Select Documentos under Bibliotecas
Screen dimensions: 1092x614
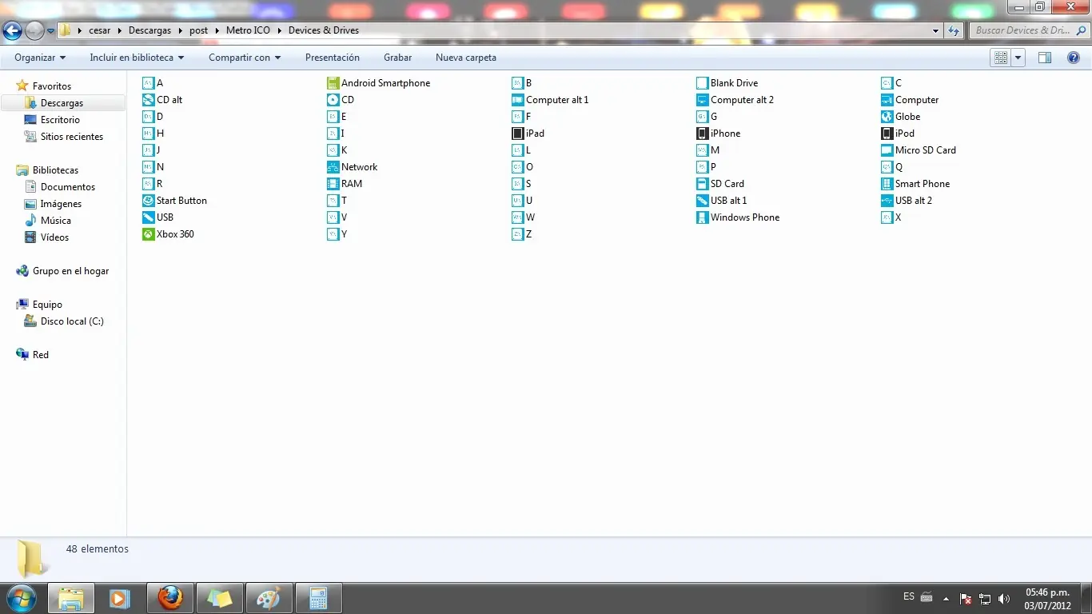[68, 187]
